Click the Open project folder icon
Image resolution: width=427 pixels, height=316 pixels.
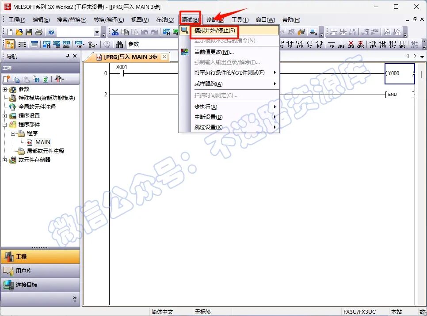click(19, 32)
